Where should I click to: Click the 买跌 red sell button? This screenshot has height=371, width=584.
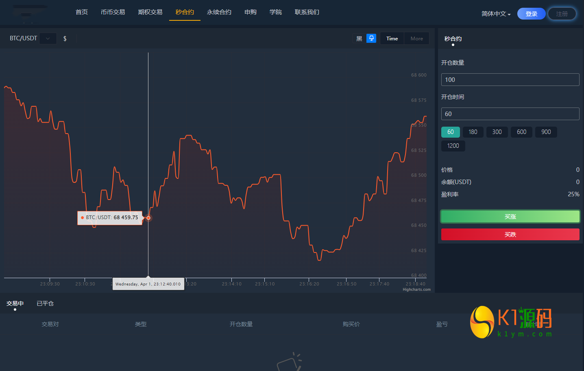(x=510, y=234)
